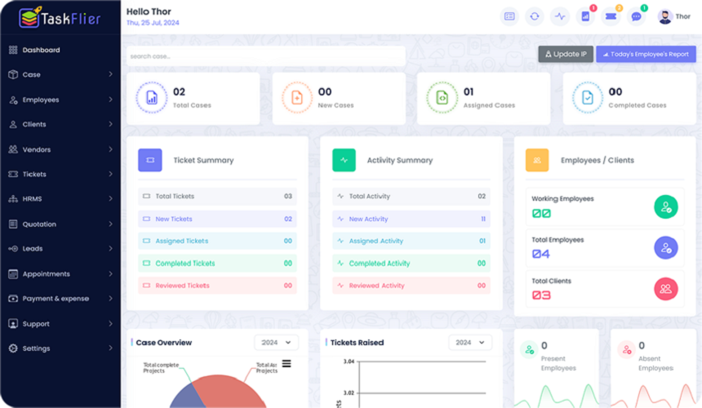The height and width of the screenshot is (408, 702).
Task: Click the red Total Clients icon
Action: (666, 289)
